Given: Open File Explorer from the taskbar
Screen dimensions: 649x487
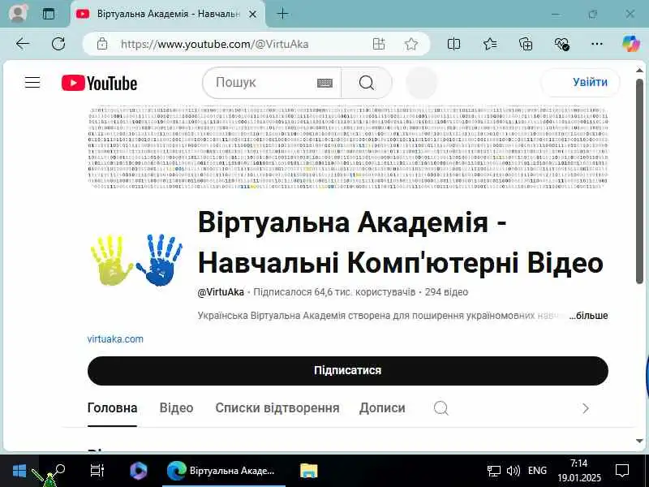Looking at the screenshot, I should (x=308, y=471).
